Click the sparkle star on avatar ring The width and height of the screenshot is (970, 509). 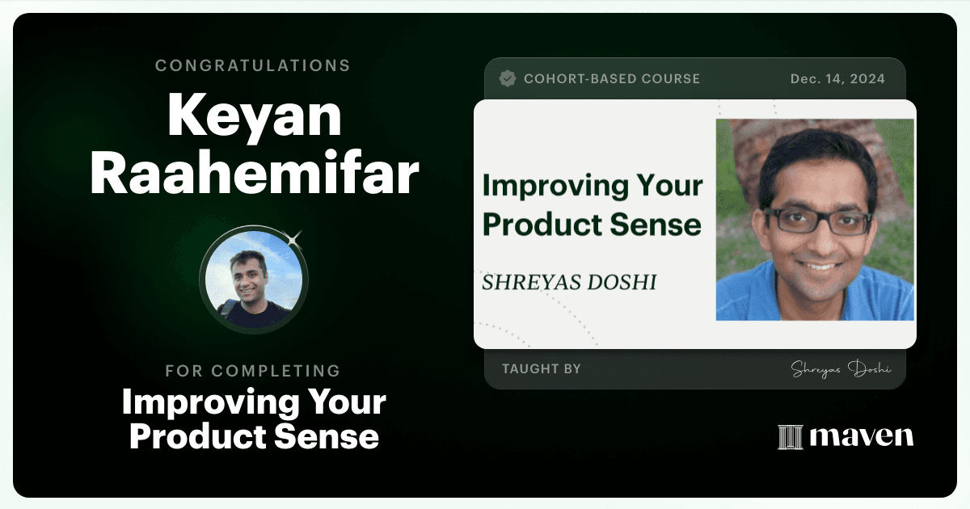[293, 238]
